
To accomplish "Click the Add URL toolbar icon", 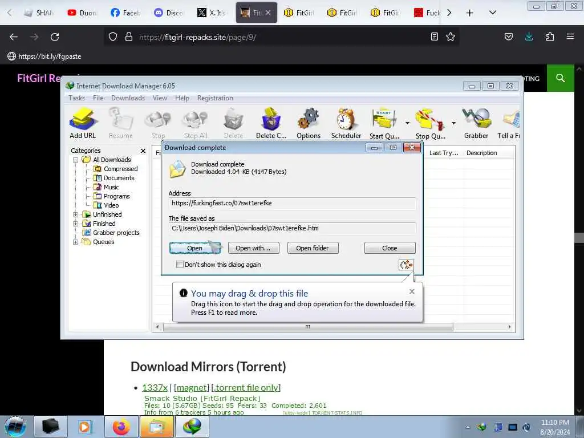I will coord(83,123).
